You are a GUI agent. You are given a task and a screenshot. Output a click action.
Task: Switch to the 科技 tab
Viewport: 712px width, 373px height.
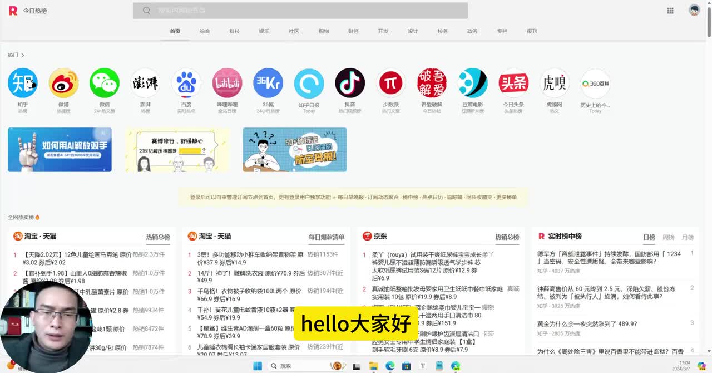235,31
